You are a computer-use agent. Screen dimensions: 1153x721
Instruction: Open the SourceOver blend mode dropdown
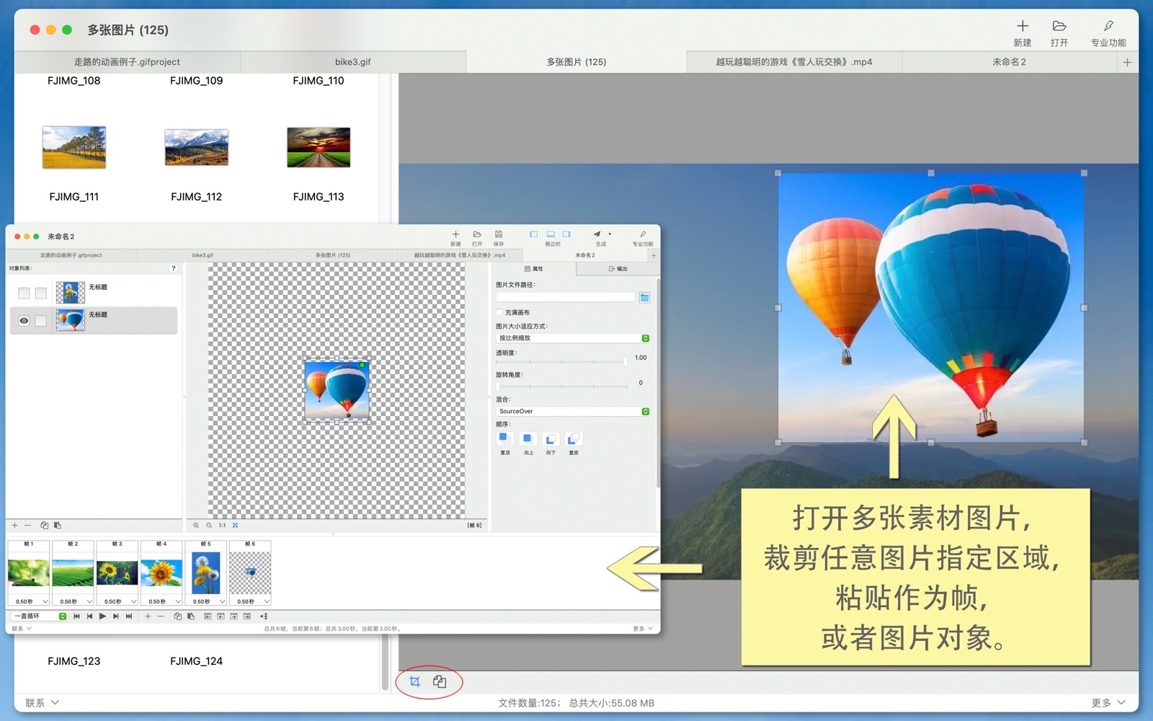pyautogui.click(x=645, y=412)
